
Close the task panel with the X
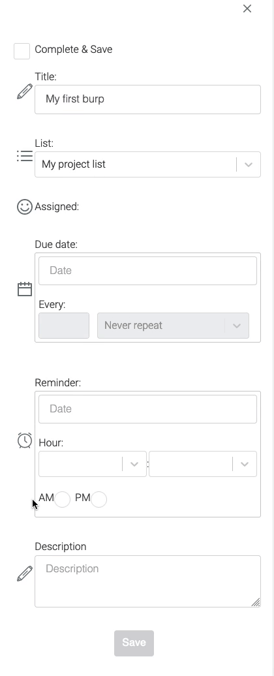click(x=247, y=8)
